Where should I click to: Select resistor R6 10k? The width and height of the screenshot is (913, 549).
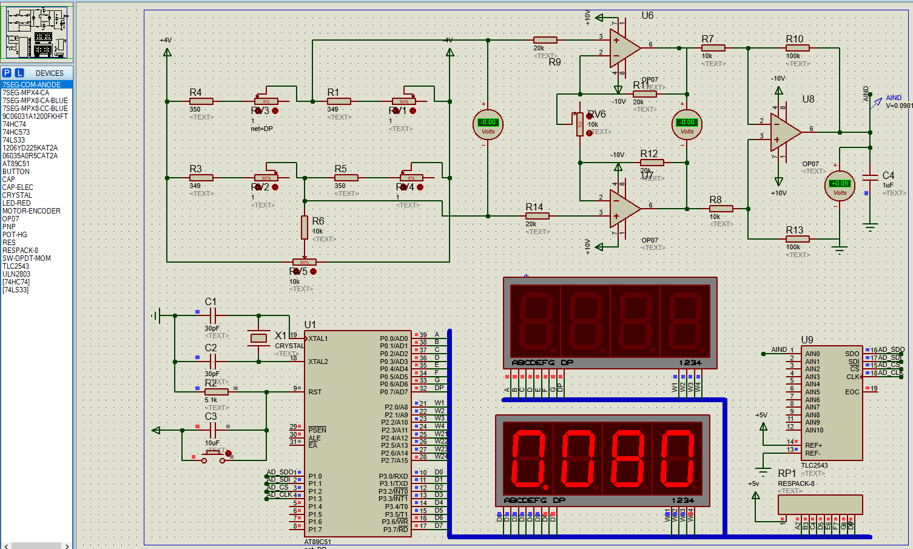pyautogui.click(x=305, y=227)
